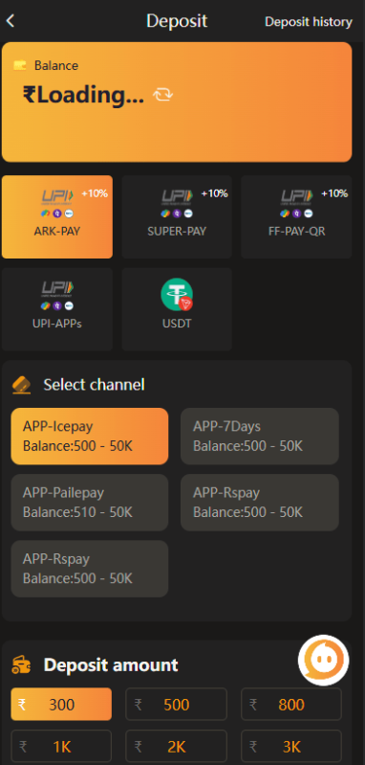Viewport: 365px width, 765px height.
Task: Pick the ₹300 deposit amount
Action: (61, 704)
